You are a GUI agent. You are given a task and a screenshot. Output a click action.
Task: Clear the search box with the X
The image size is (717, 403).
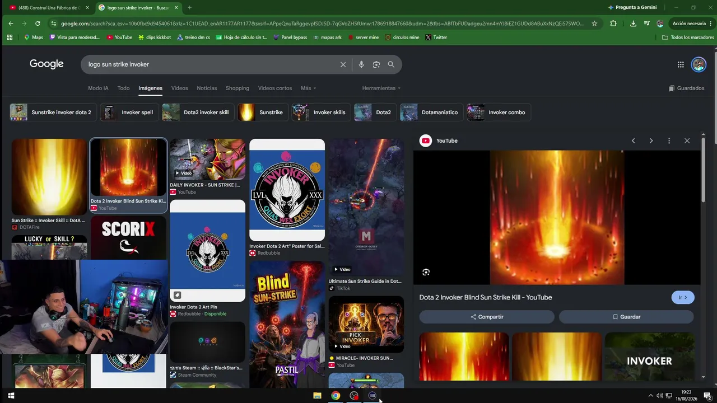click(343, 64)
